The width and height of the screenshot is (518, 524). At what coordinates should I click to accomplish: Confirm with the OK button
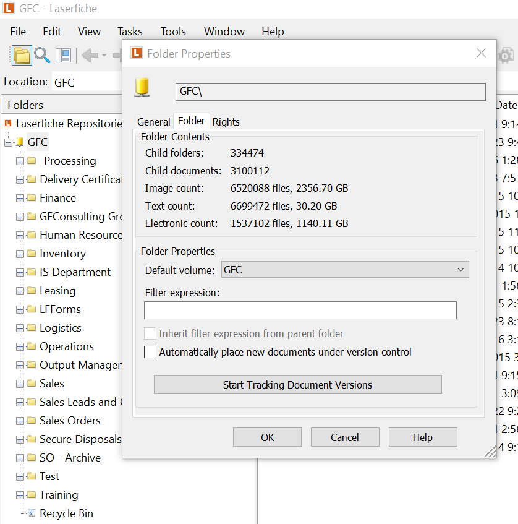(x=267, y=437)
